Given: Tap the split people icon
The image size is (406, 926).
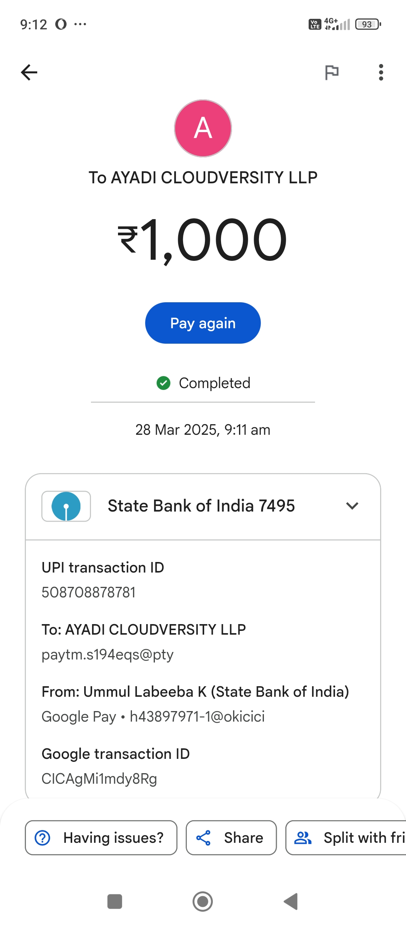Looking at the screenshot, I should click(x=303, y=838).
